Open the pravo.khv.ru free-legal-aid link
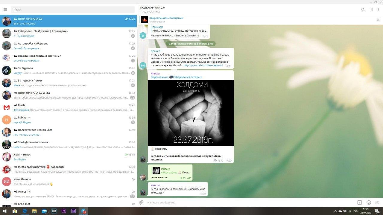Screen dimensions: 383x215 click(203, 65)
